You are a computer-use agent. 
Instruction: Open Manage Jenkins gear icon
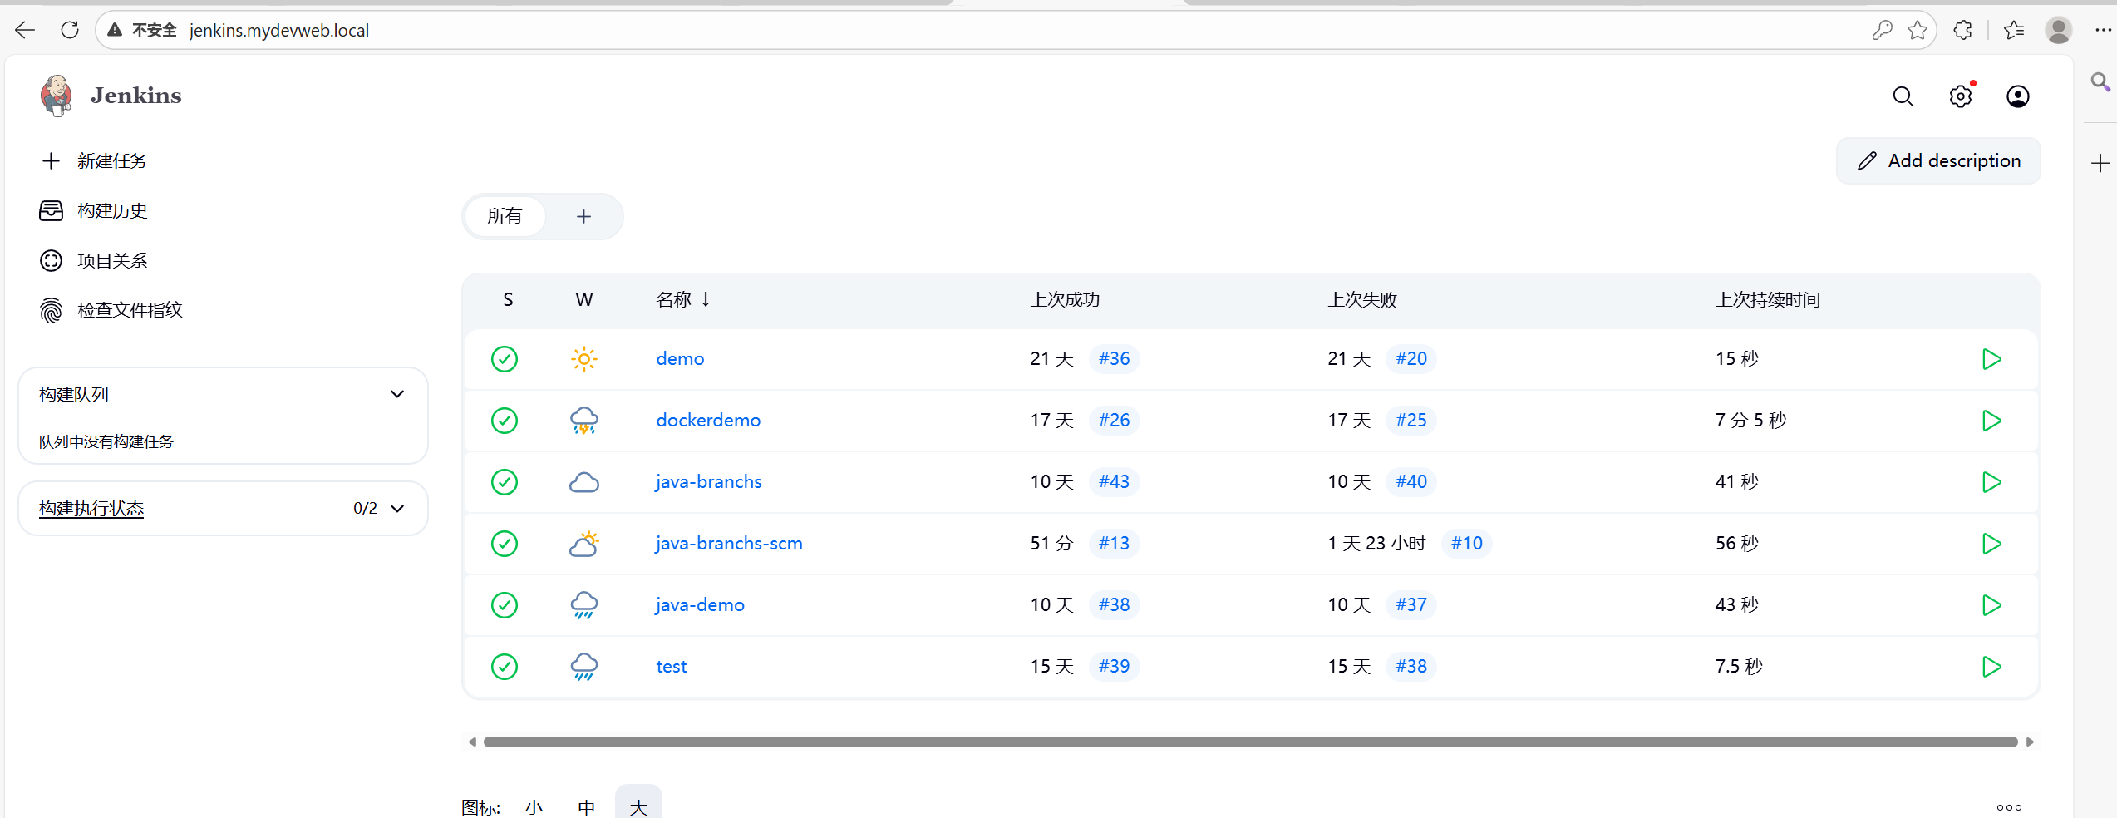[1960, 96]
